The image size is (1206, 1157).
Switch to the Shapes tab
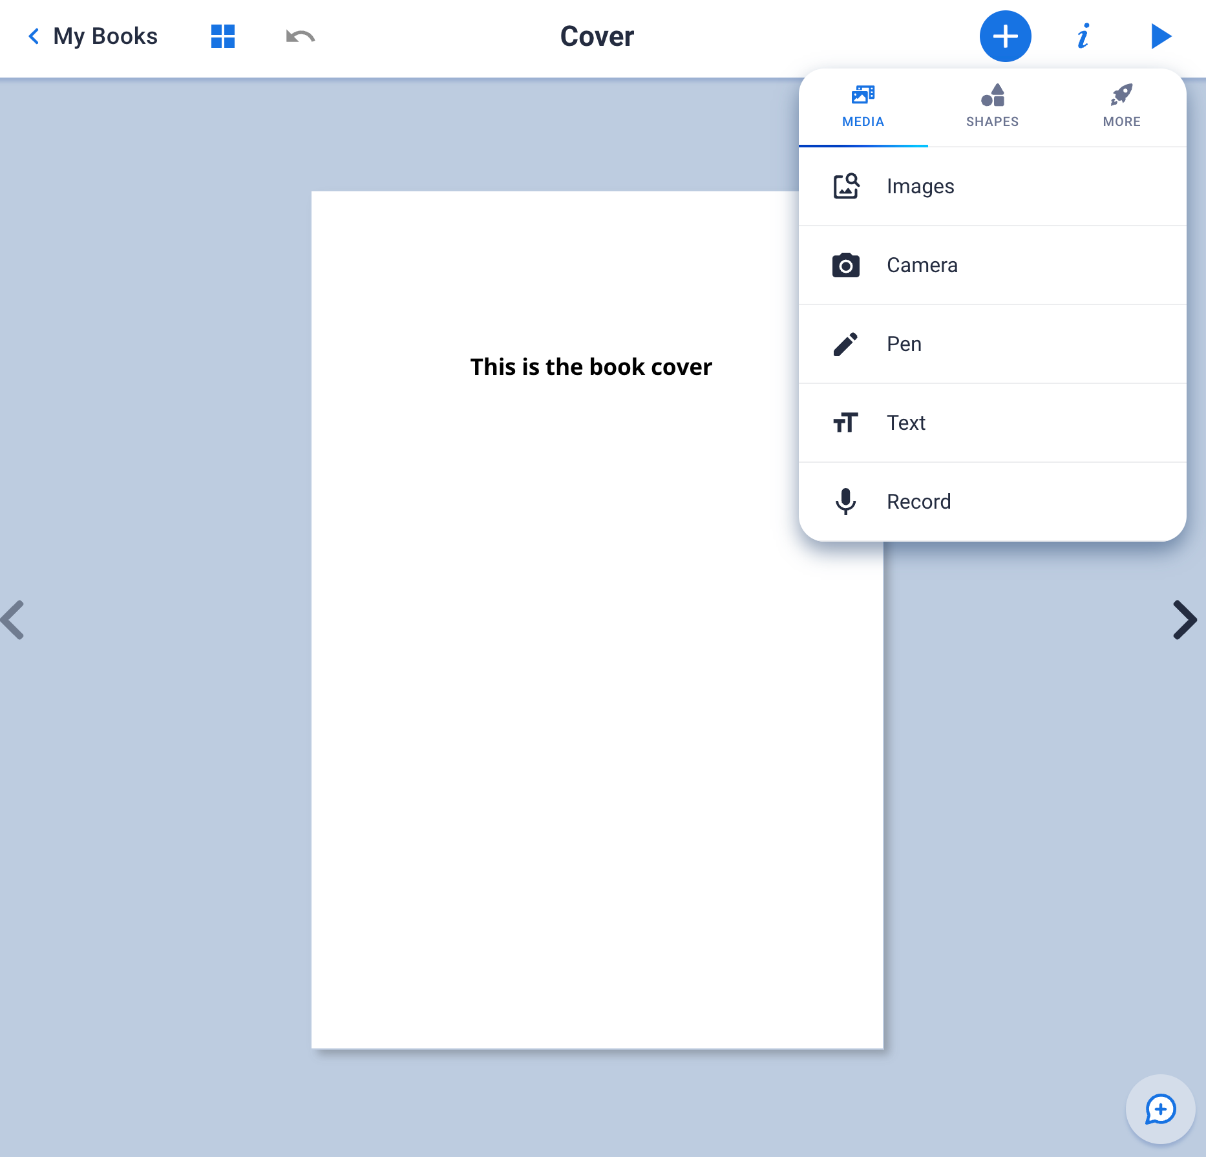[x=992, y=107]
